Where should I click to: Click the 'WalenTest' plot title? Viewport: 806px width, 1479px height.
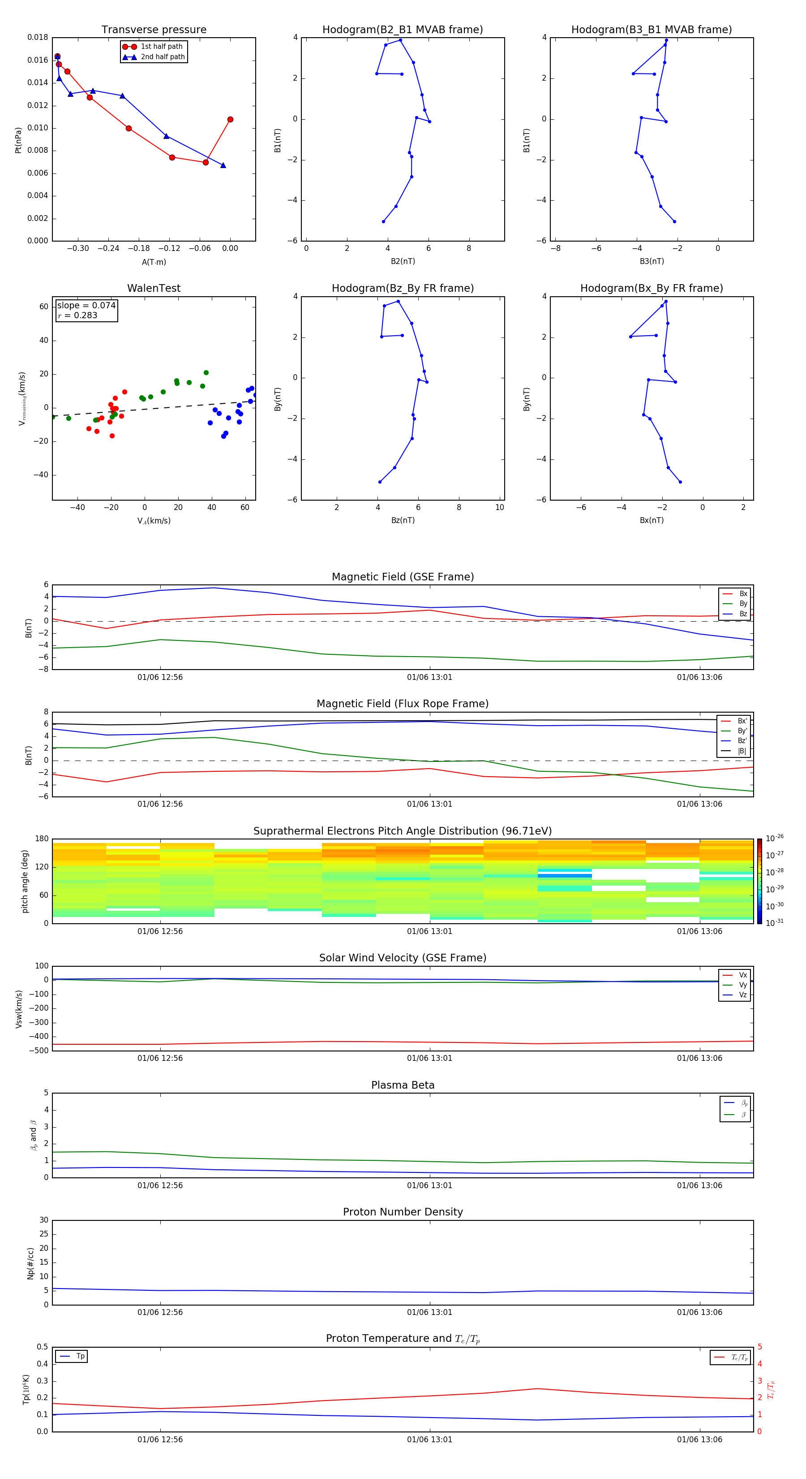pyautogui.click(x=154, y=288)
